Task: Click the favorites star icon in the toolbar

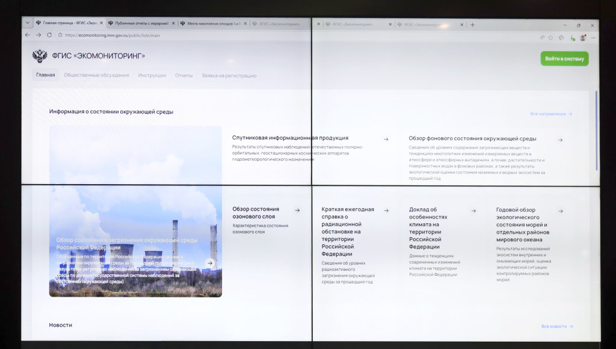Action: 550,37
